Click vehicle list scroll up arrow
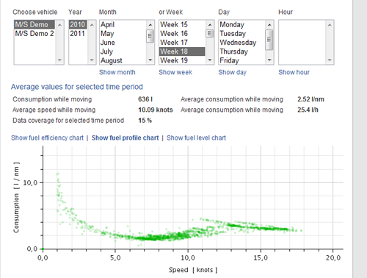The height and width of the screenshot is (278, 367). tap(59, 25)
